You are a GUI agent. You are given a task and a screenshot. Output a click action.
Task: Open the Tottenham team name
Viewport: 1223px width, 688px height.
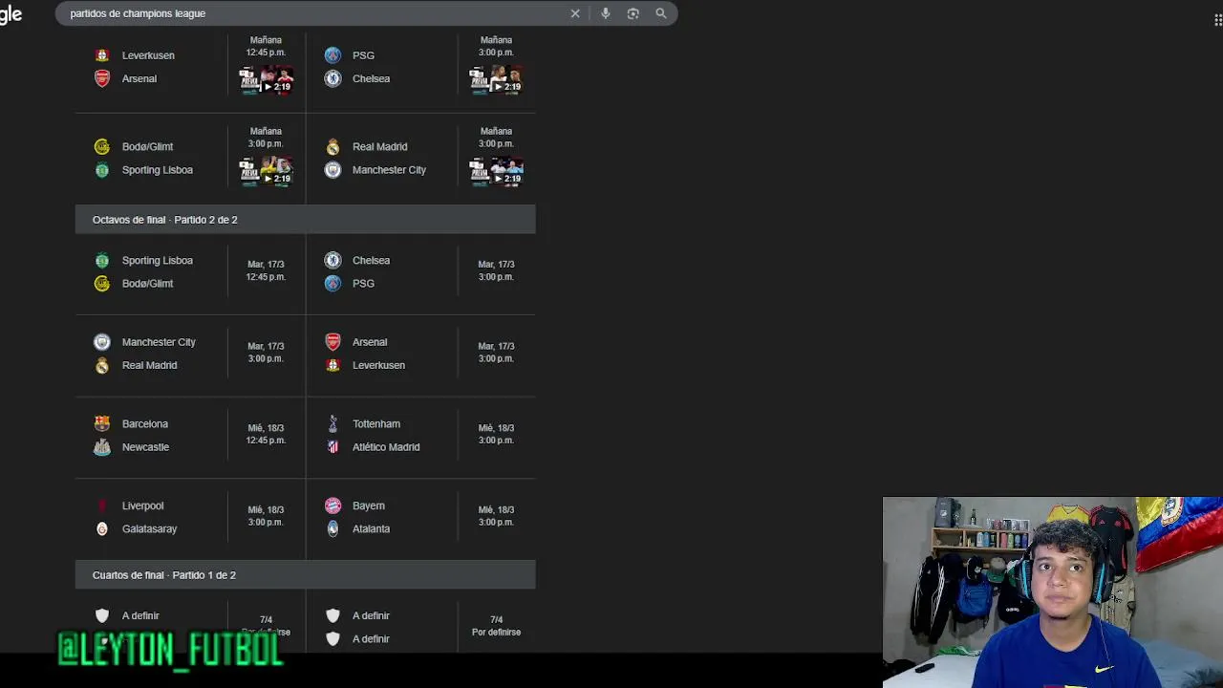pyautogui.click(x=376, y=423)
